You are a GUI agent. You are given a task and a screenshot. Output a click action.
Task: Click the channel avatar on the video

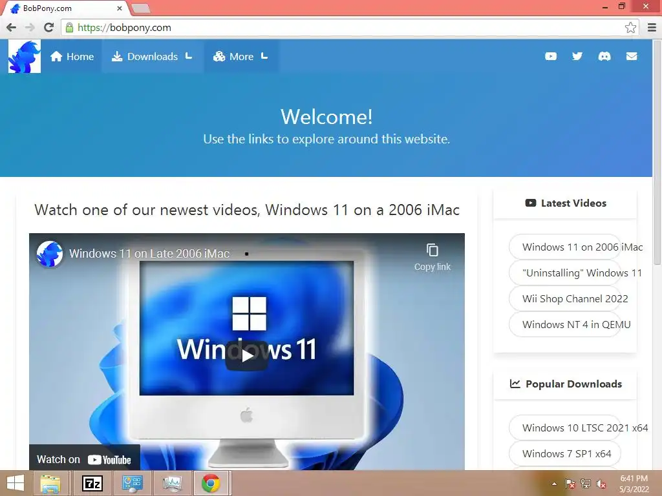(49, 253)
